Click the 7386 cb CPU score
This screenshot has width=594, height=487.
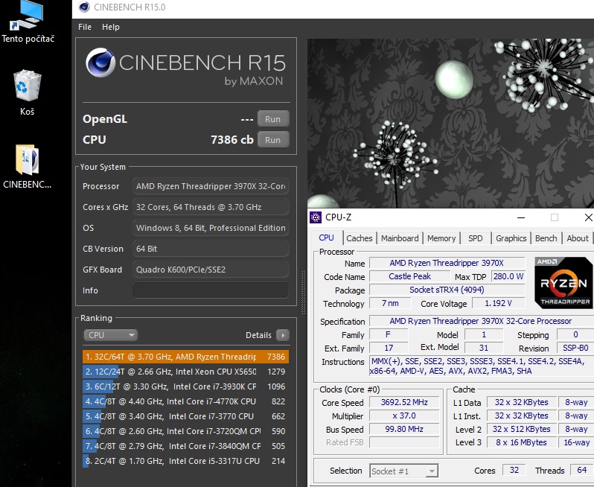[231, 139]
